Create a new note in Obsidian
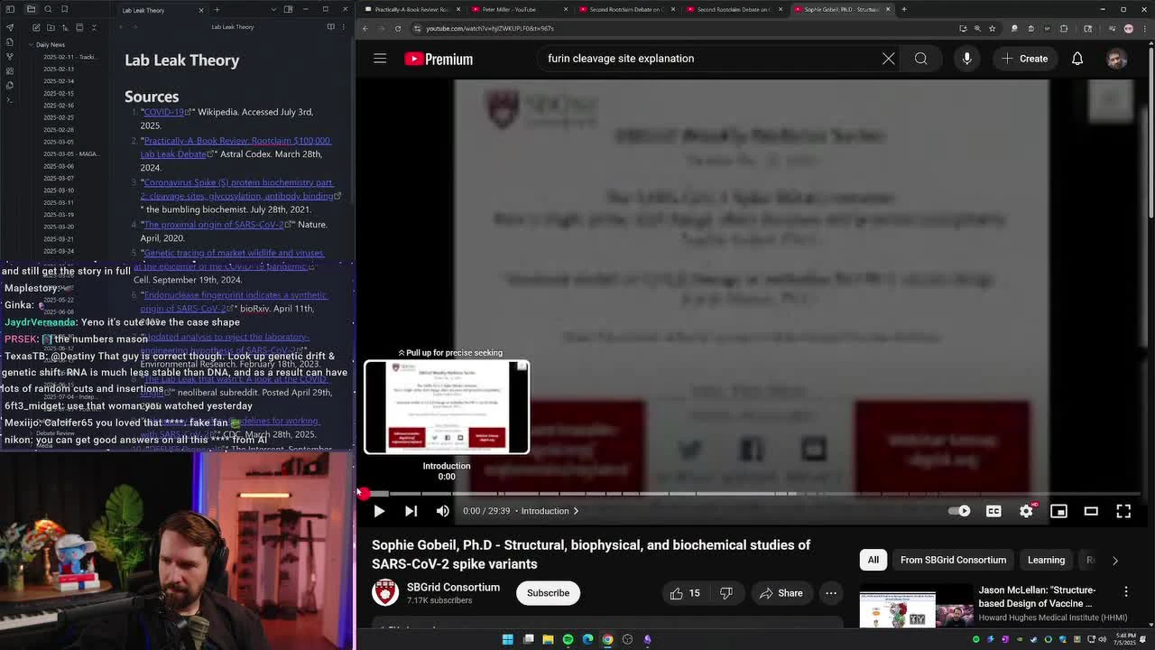 tap(36, 27)
